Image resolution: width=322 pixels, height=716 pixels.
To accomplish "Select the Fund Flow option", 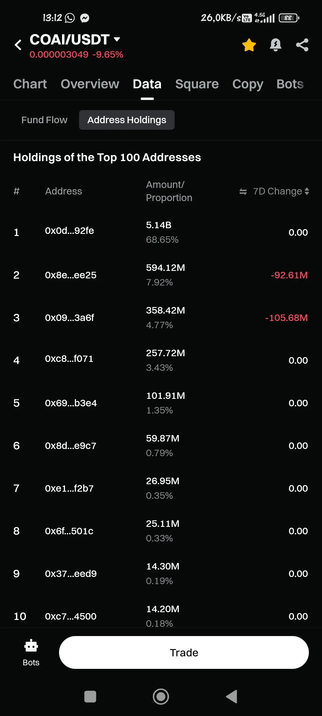I will [x=44, y=120].
